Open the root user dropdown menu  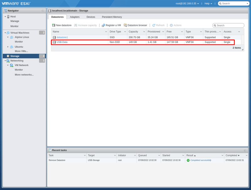tap(187, 3)
